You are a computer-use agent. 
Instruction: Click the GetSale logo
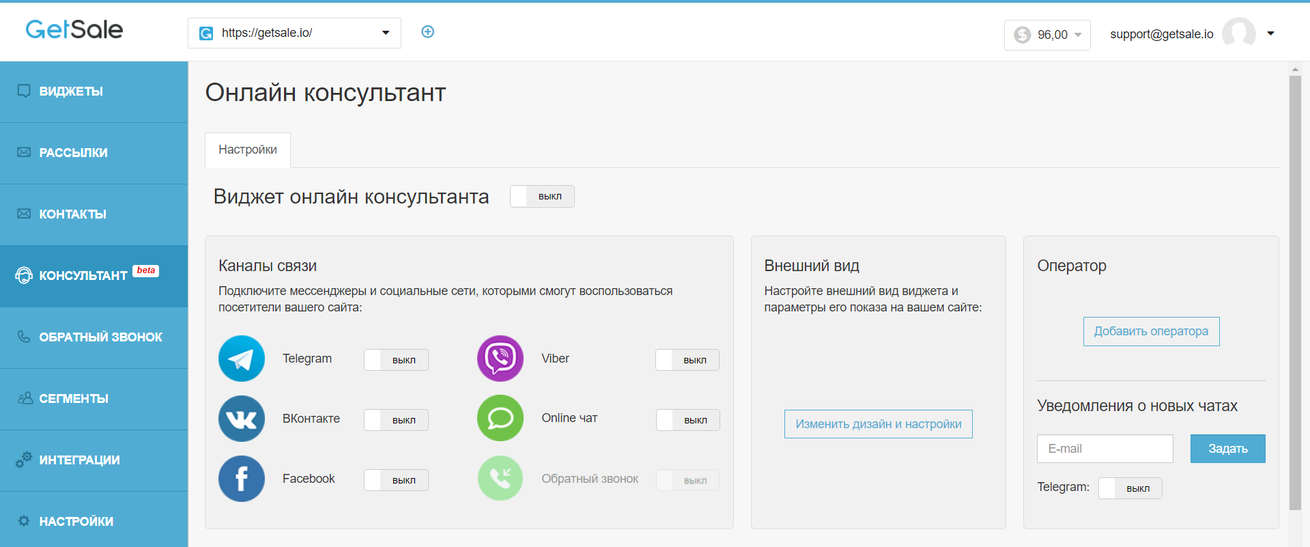[74, 29]
